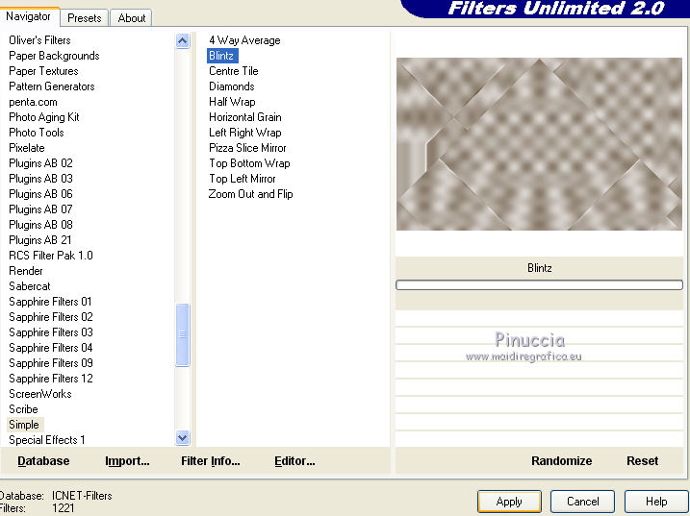This screenshot has height=516, width=690.
Task: Choose the 4 Way Average filter
Action: pyautogui.click(x=244, y=40)
